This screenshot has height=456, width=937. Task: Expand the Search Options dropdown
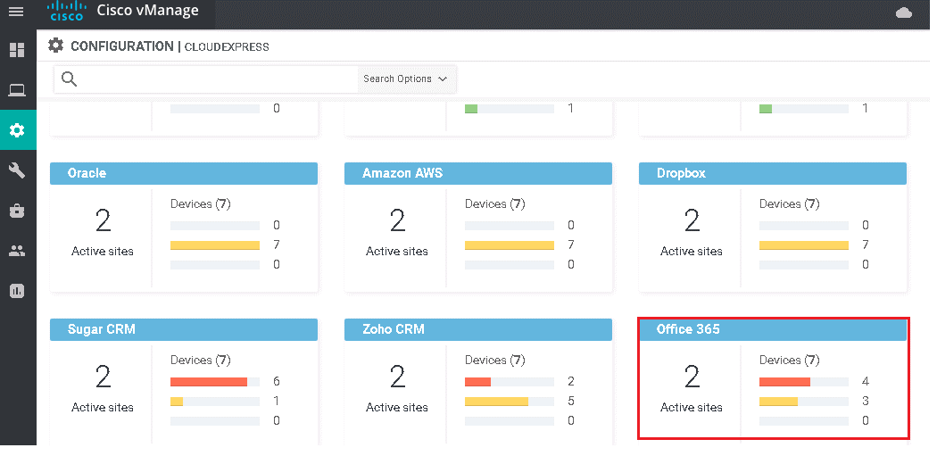[406, 79]
